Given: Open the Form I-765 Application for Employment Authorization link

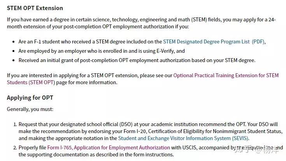Looking at the screenshot, I should (109, 147).
